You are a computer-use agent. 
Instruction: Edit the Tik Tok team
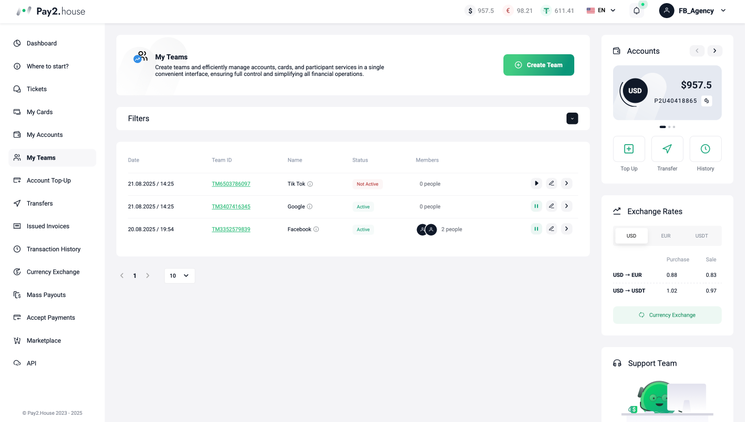[x=552, y=183]
